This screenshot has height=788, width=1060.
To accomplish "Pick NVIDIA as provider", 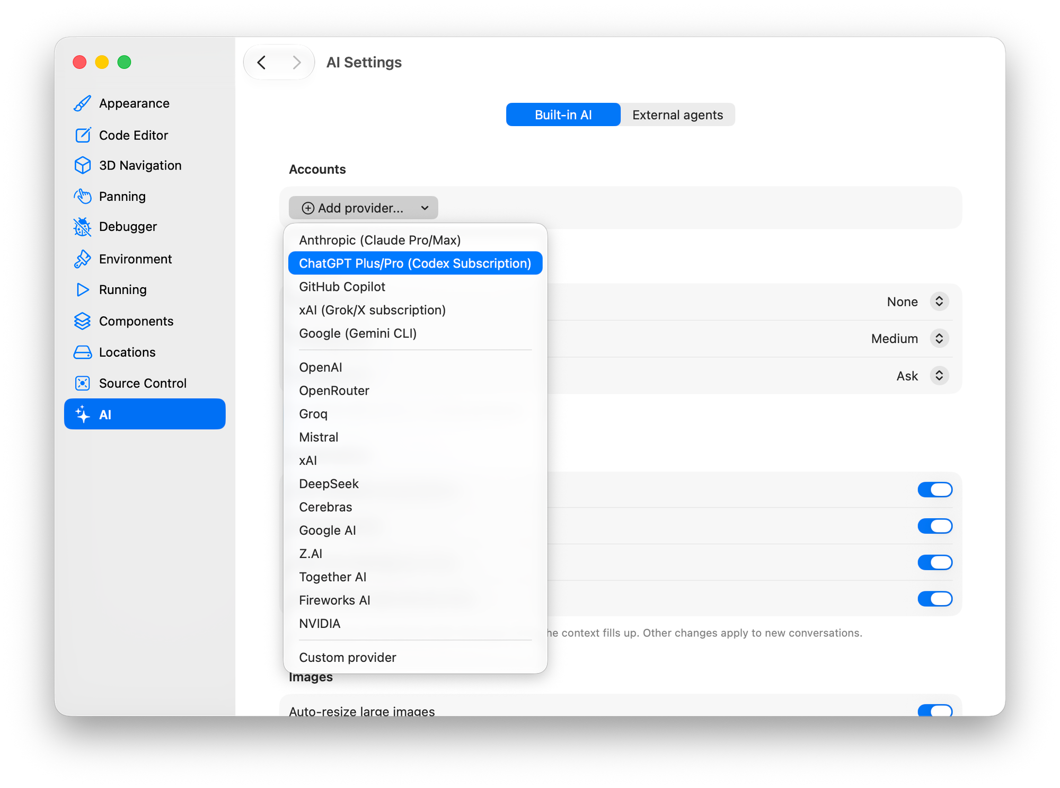I will coord(415,624).
